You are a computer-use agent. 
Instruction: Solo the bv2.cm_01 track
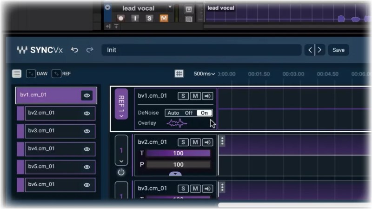click(x=183, y=142)
